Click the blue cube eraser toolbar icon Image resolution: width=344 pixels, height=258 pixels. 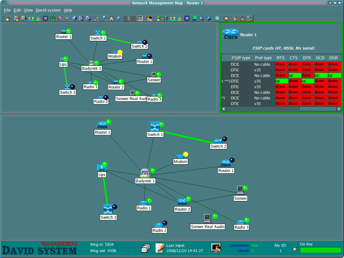[x=74, y=19]
